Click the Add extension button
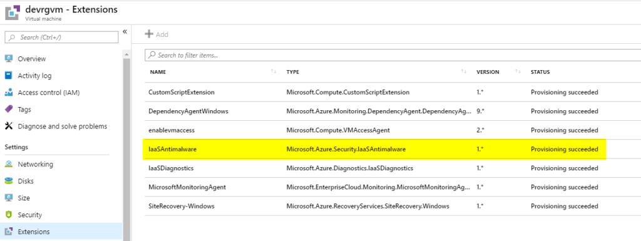This screenshot has width=641, height=241. (156, 34)
